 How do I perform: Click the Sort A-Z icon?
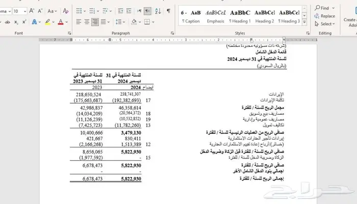click(x=158, y=11)
